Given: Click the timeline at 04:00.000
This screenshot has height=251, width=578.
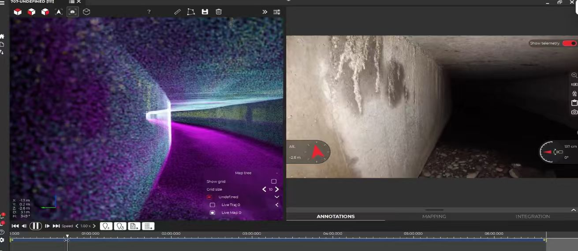Looking at the screenshot, I should pos(332,233).
